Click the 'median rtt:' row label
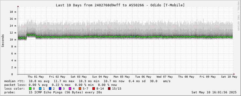 pos(14,81)
